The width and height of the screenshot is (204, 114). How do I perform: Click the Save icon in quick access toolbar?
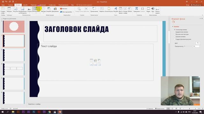3,2
